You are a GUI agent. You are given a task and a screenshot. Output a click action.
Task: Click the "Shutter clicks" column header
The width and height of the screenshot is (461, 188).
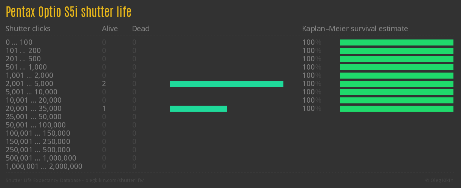tap(28, 29)
